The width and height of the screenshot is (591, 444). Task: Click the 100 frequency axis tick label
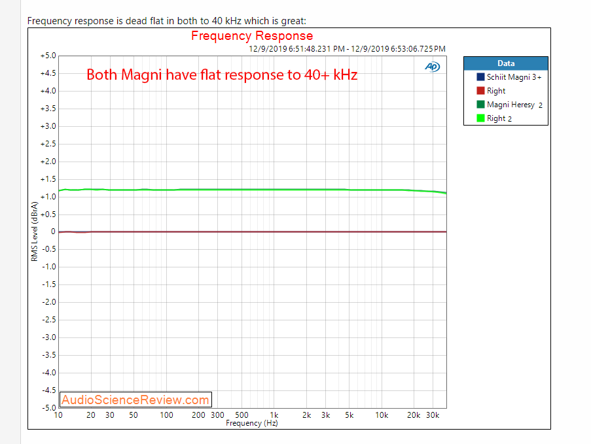(166, 415)
